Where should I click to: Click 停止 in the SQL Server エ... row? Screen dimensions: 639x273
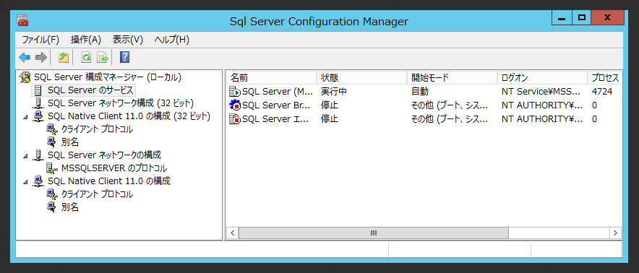330,119
